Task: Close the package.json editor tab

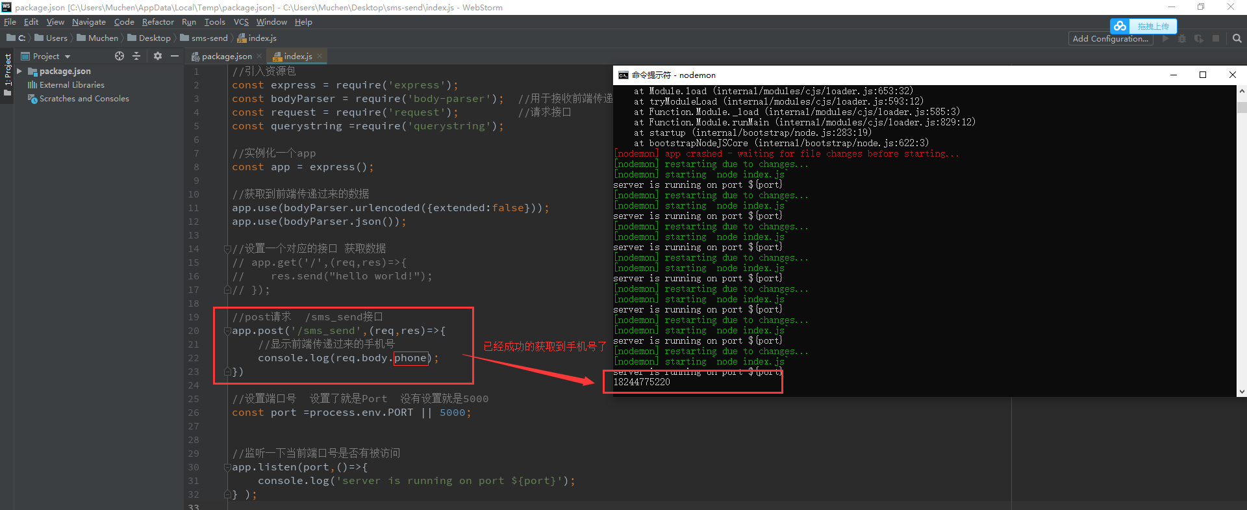Action: [x=259, y=57]
